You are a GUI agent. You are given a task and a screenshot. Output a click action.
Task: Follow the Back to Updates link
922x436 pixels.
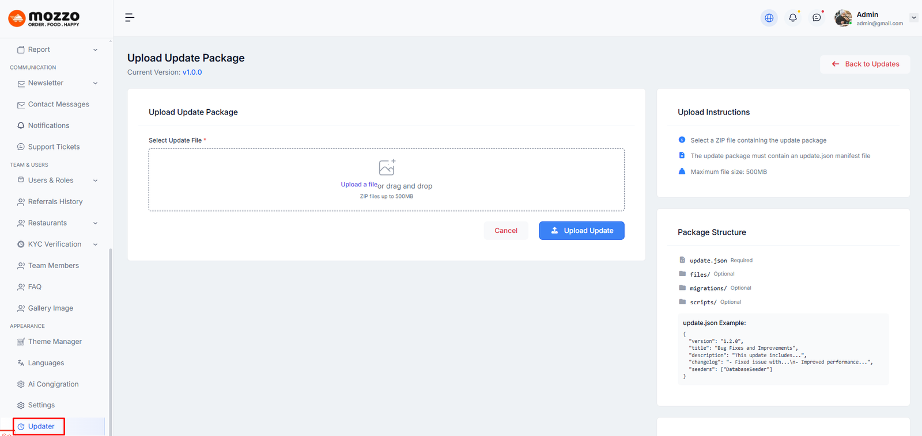[x=865, y=64]
